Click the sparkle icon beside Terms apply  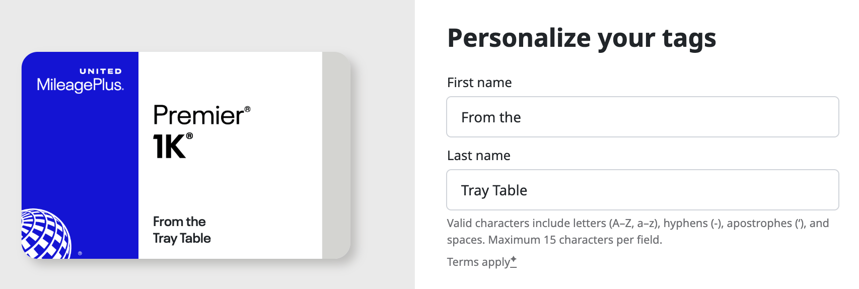[514, 259]
